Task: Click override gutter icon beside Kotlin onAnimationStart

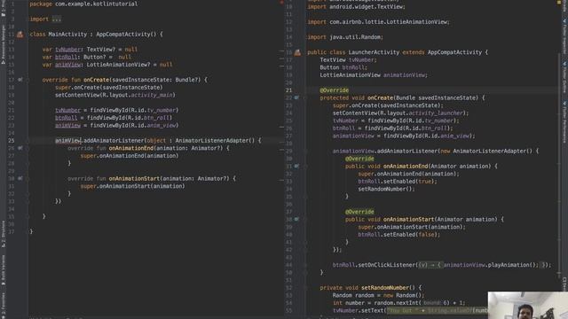Action: 20,178
